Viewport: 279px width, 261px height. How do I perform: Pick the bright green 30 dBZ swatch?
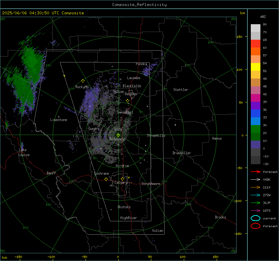[x=255, y=129]
